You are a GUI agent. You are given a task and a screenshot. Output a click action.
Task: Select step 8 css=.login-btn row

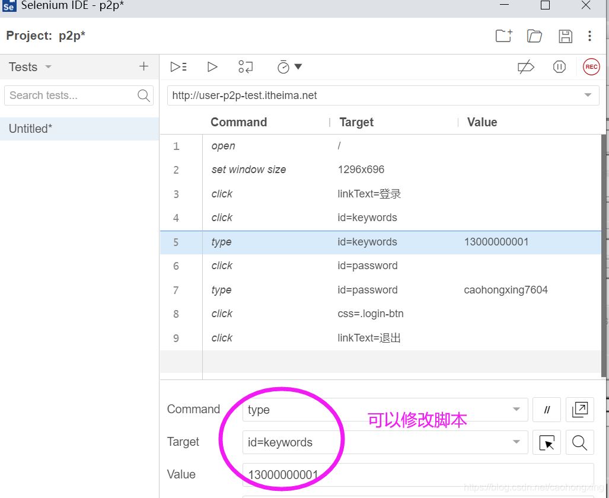point(381,314)
